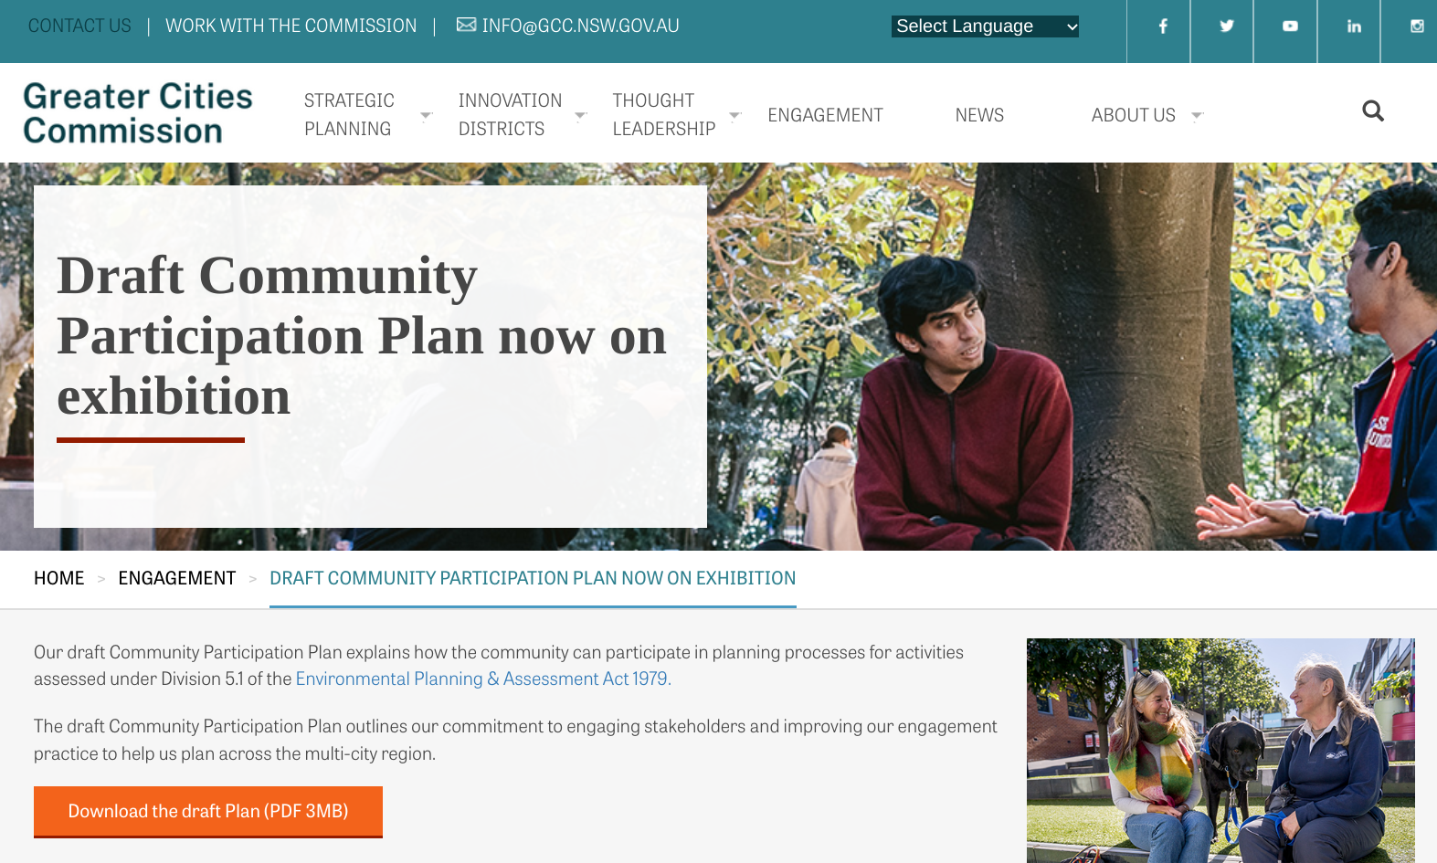Screen dimensions: 1437x863
Task: Open the Twitter social icon
Action: tap(1226, 26)
